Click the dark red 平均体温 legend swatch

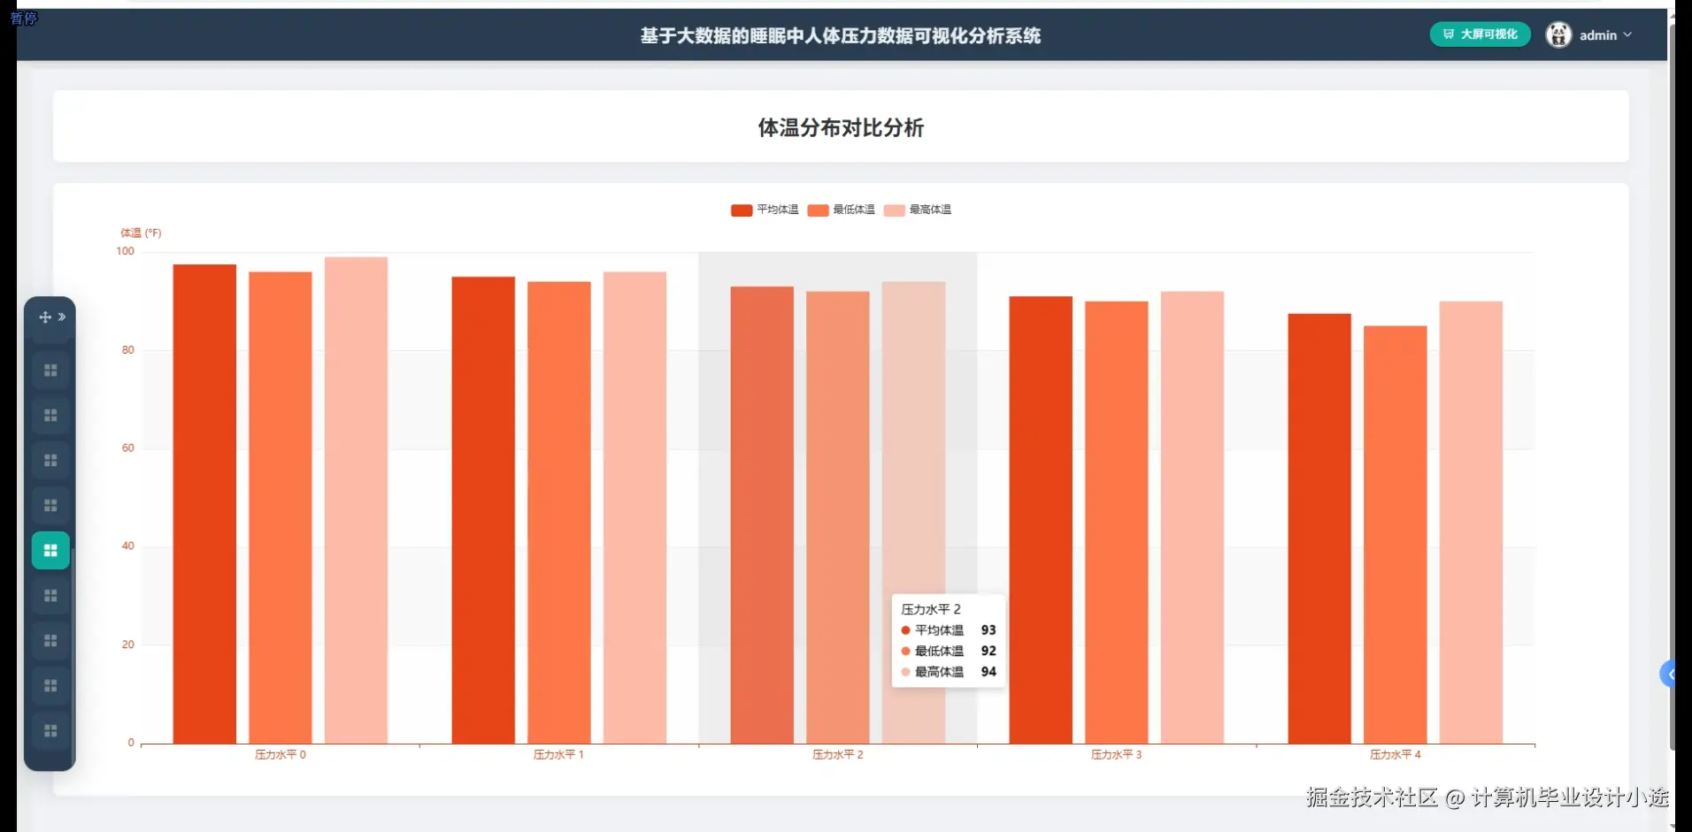coord(740,210)
